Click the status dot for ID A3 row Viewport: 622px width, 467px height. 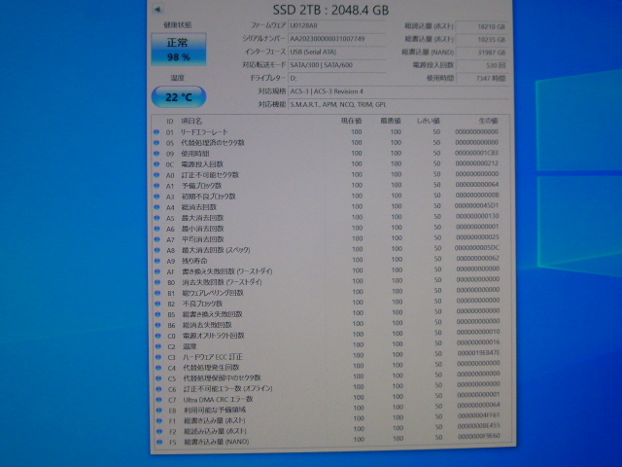pyautogui.click(x=156, y=197)
